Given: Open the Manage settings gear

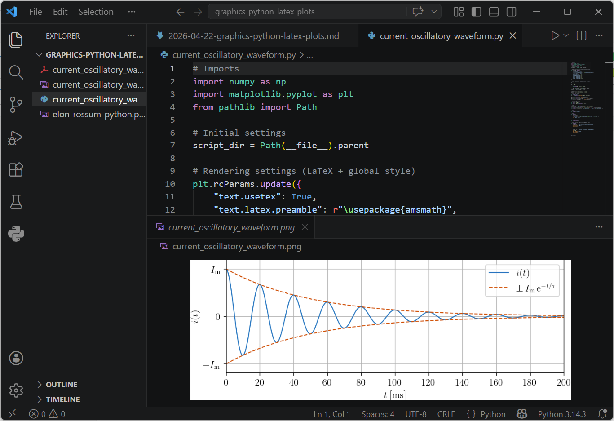Looking at the screenshot, I should [16, 390].
